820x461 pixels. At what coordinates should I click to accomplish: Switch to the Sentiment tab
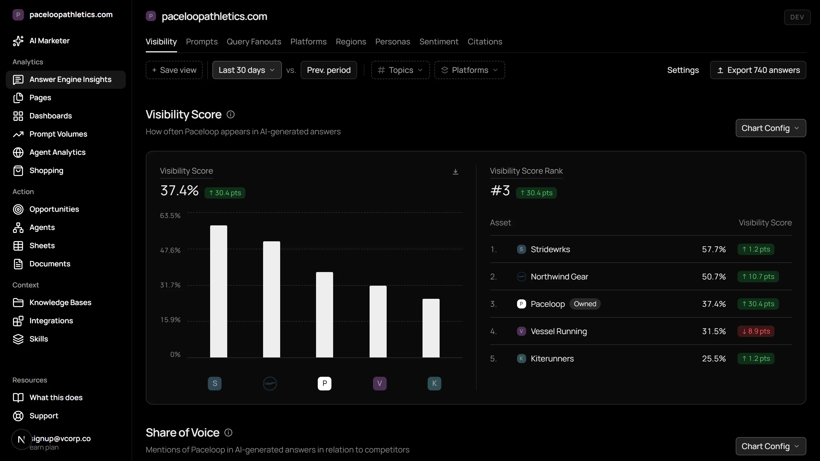tap(439, 42)
